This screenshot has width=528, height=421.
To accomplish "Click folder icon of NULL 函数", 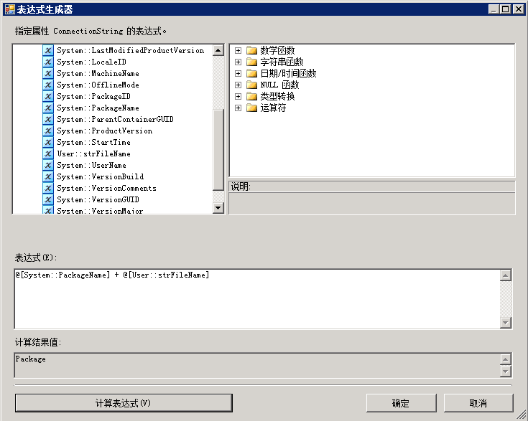I will click(x=251, y=85).
